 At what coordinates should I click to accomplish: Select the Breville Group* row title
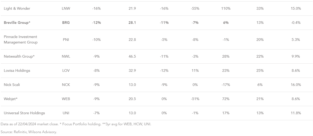click(17, 23)
